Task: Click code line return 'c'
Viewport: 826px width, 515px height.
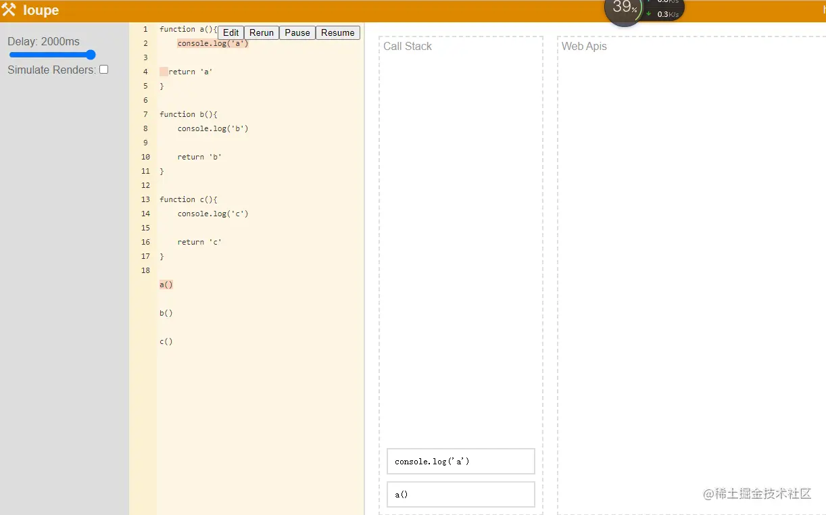Action: pyautogui.click(x=199, y=242)
